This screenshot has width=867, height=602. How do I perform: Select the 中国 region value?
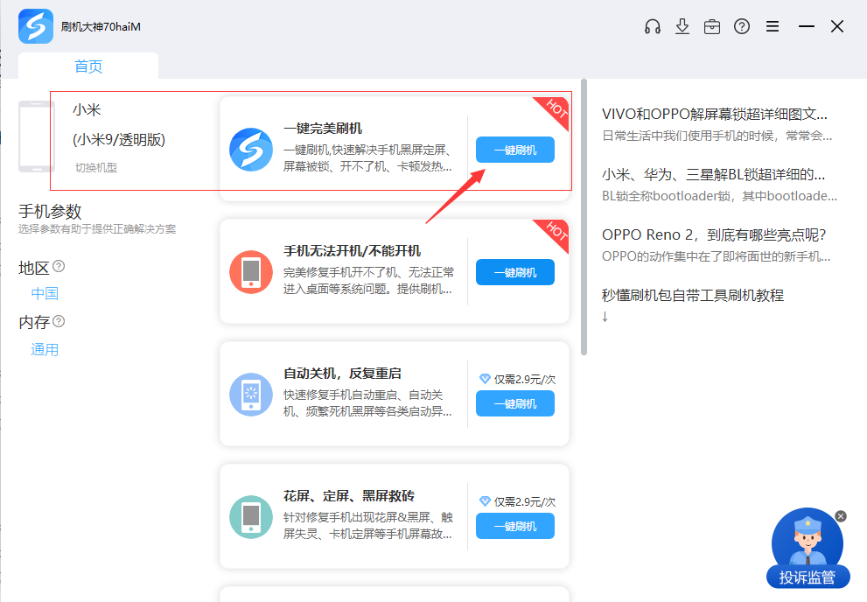point(45,293)
